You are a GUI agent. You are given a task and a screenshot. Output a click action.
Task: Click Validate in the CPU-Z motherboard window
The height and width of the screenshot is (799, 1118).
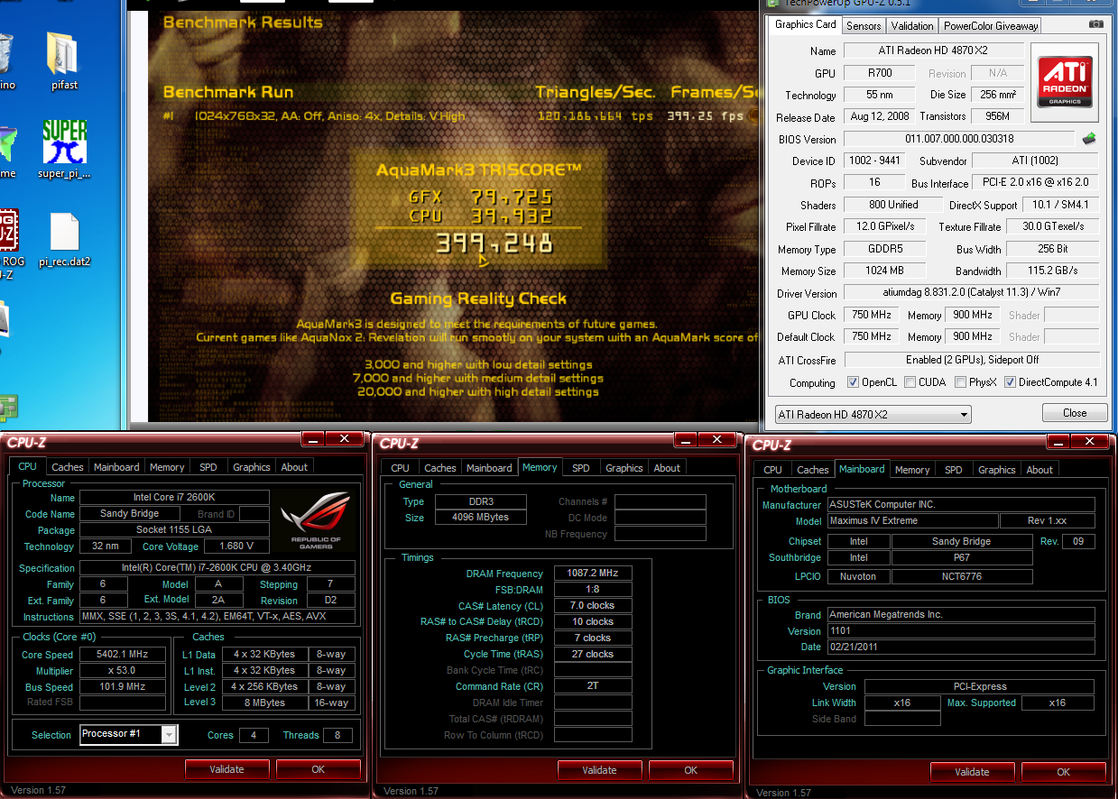972,772
